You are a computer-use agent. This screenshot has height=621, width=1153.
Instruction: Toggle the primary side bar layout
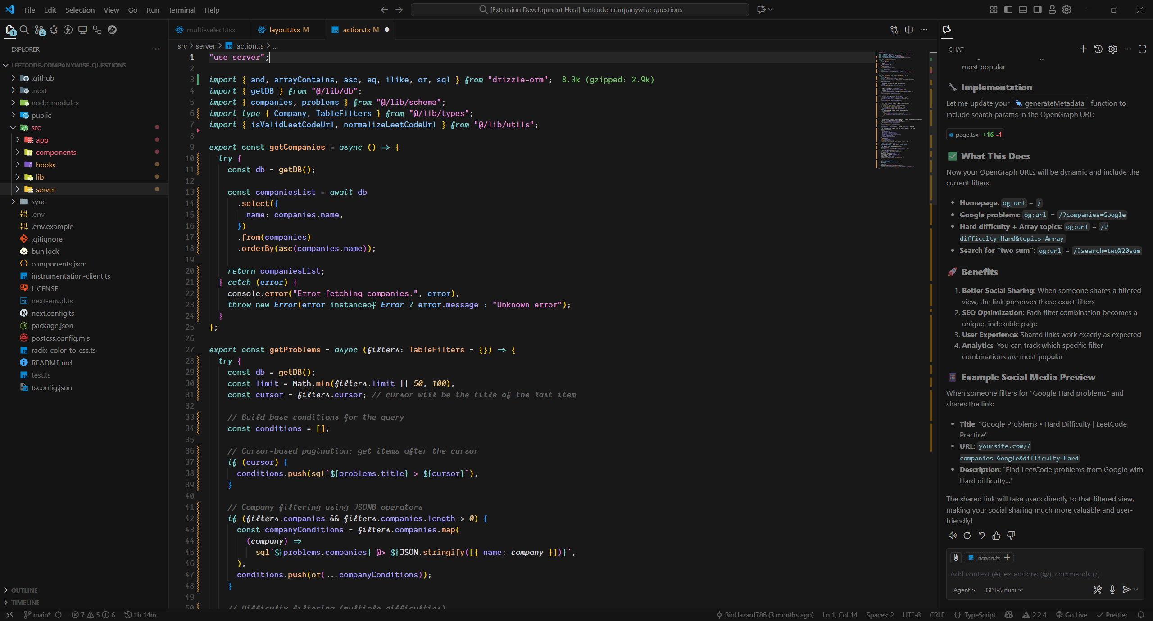(x=1008, y=9)
